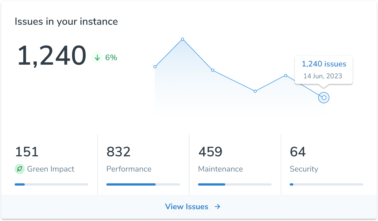The image size is (378, 221).
Task: Click the highest peak point on chart
Action: (183, 39)
